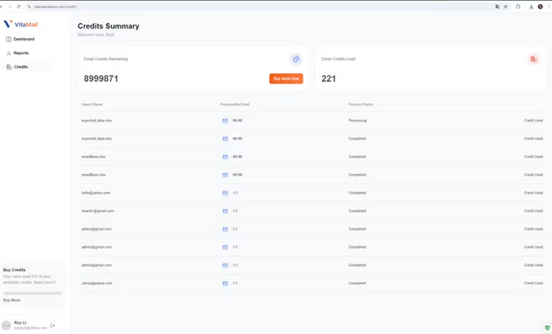Click the mail icon in hello@yahoo.com row
Viewport: 552px width, 334px height.
[225, 193]
